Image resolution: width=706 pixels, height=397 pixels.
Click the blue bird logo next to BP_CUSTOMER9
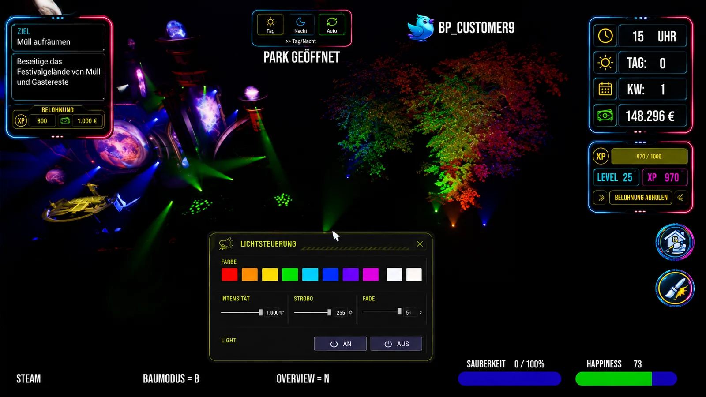(x=421, y=28)
